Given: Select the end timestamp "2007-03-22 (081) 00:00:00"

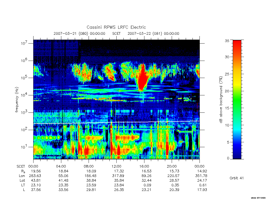Looking at the screenshot, I should (153, 33).
